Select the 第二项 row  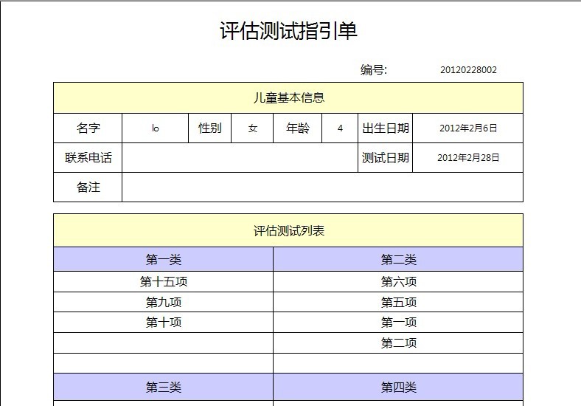[398, 343]
